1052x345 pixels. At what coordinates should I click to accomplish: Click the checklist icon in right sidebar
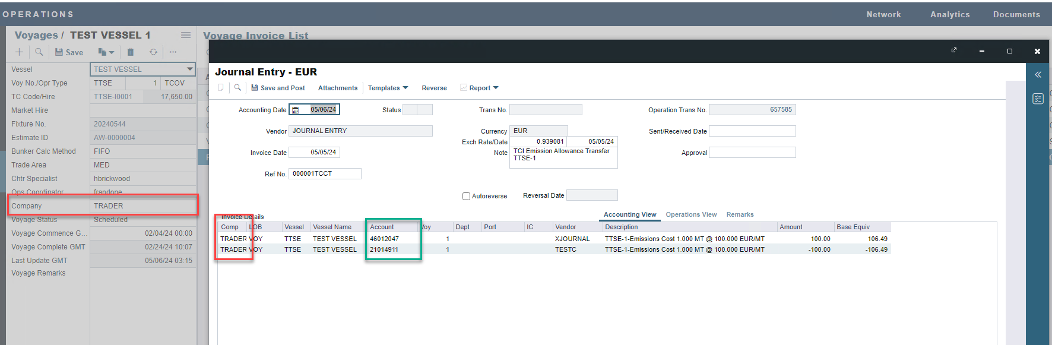point(1038,99)
